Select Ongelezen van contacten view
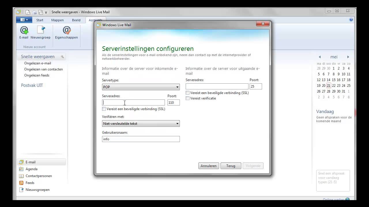The width and height of the screenshot is (369, 207). 44,69
